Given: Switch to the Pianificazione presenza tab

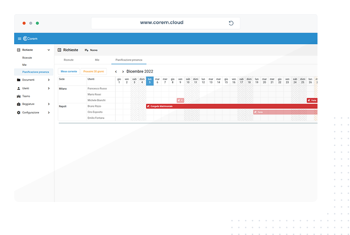Looking at the screenshot, I should coord(129,60).
